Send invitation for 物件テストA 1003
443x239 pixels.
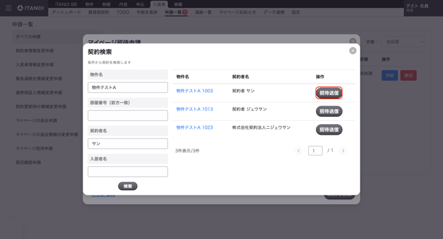(329, 93)
